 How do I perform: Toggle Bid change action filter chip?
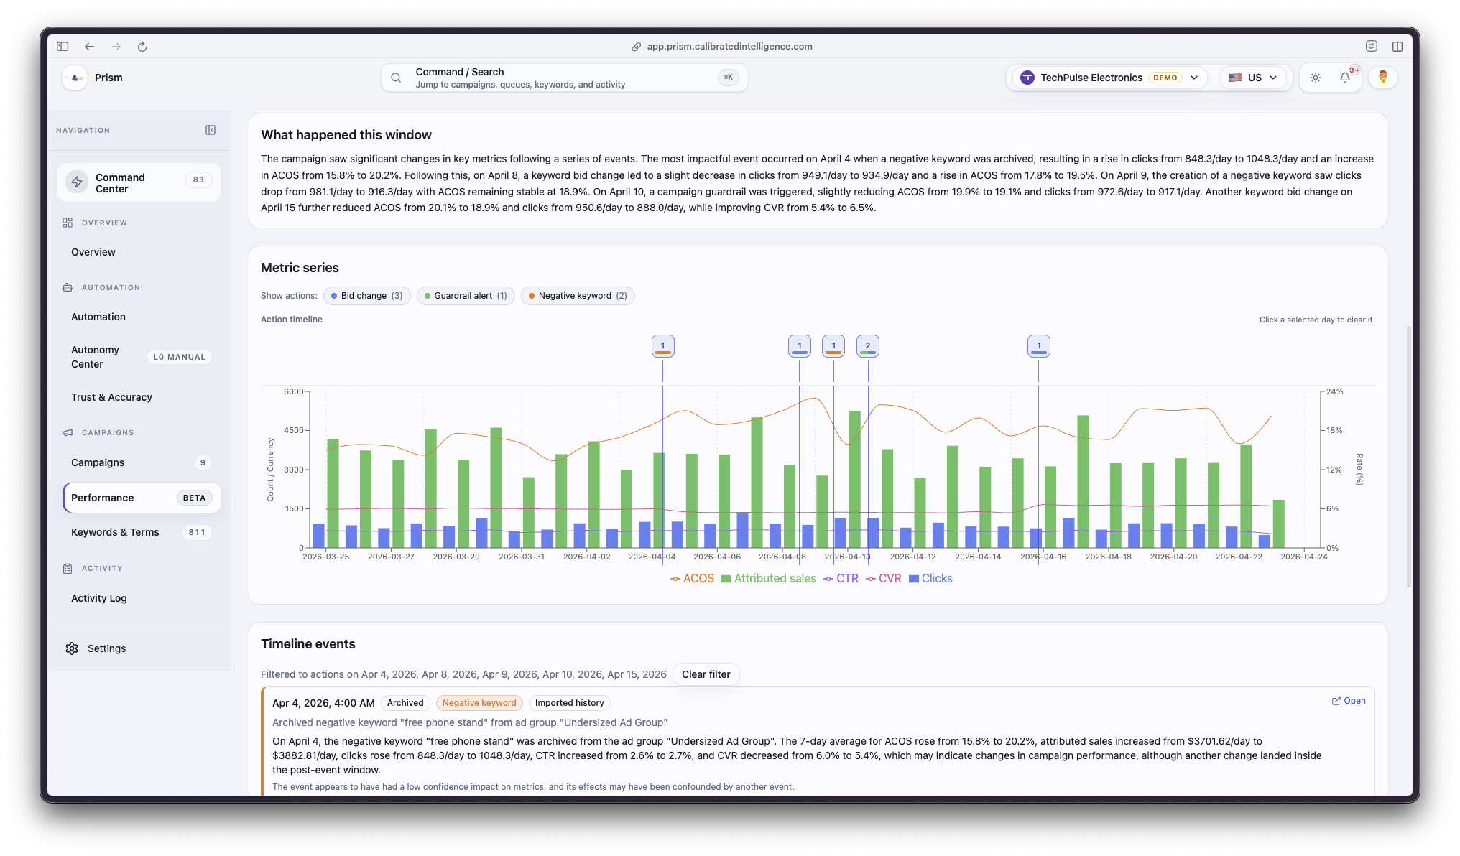366,296
